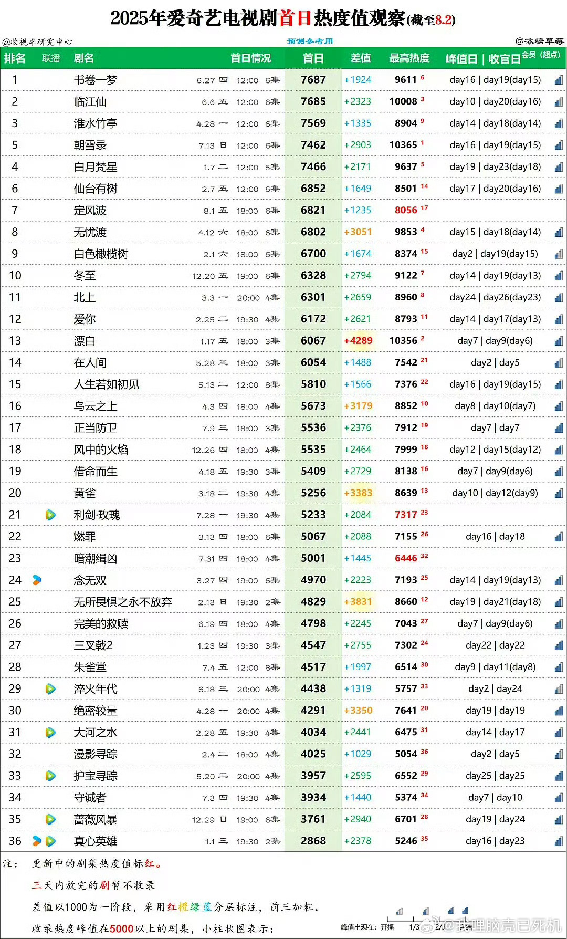Click the 剧名 column header

click(84, 58)
